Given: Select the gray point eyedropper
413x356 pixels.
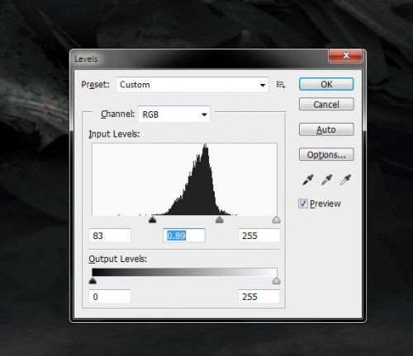Looking at the screenshot, I should click(326, 180).
